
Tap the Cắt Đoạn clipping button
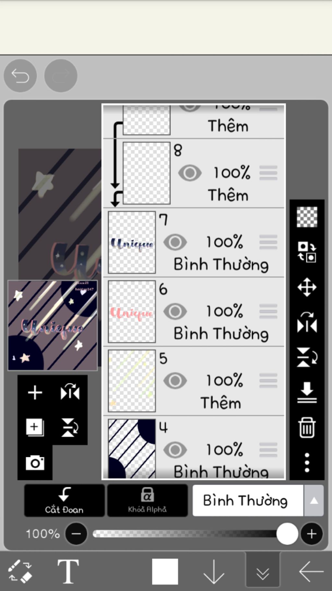[x=64, y=500]
